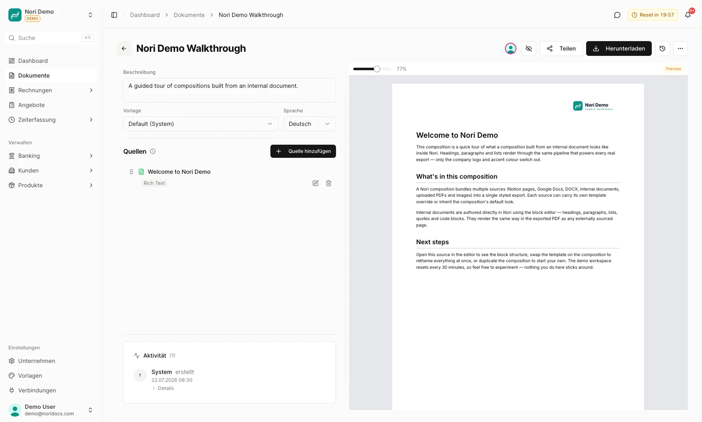Click the System activity avatar

pyautogui.click(x=140, y=375)
